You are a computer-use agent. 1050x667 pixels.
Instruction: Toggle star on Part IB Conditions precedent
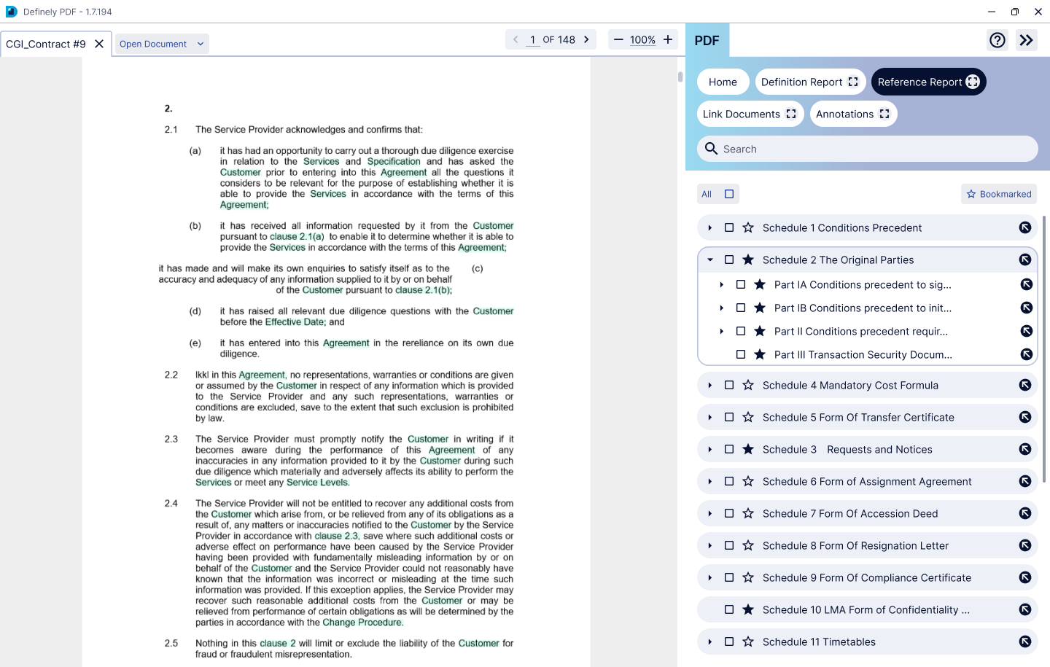click(x=760, y=308)
